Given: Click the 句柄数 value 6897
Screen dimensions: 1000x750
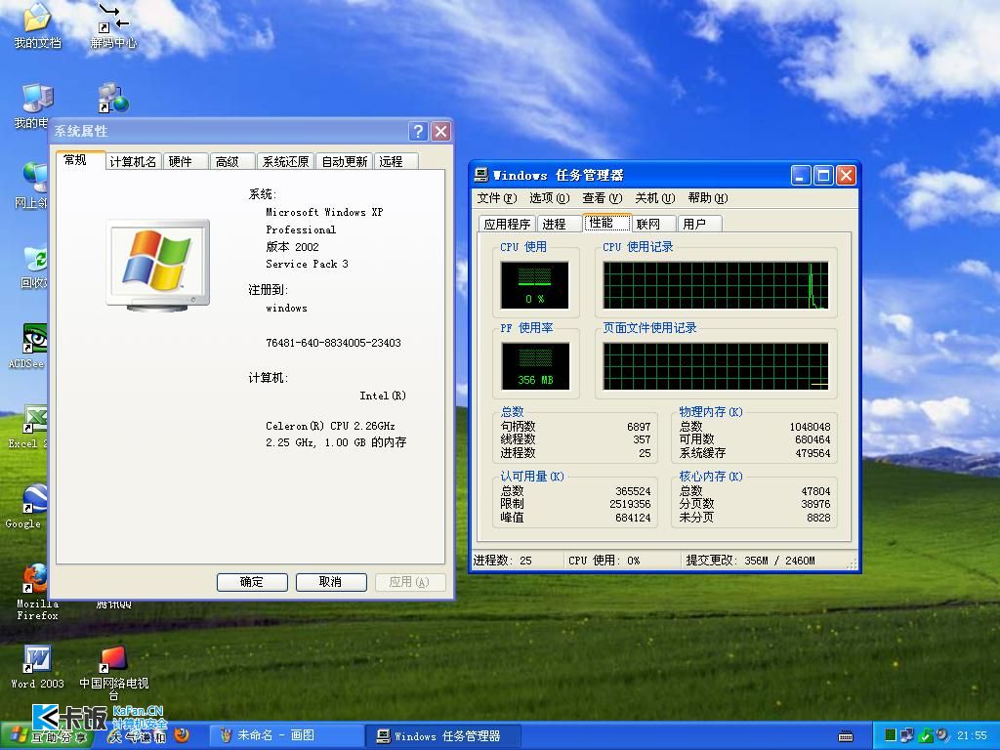Looking at the screenshot, I should [x=639, y=427].
